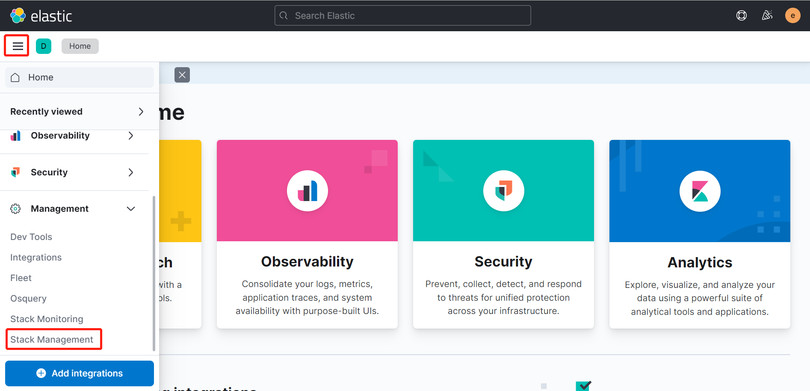Click the search magnifier icon
The height and width of the screenshot is (391, 810).
(x=284, y=16)
